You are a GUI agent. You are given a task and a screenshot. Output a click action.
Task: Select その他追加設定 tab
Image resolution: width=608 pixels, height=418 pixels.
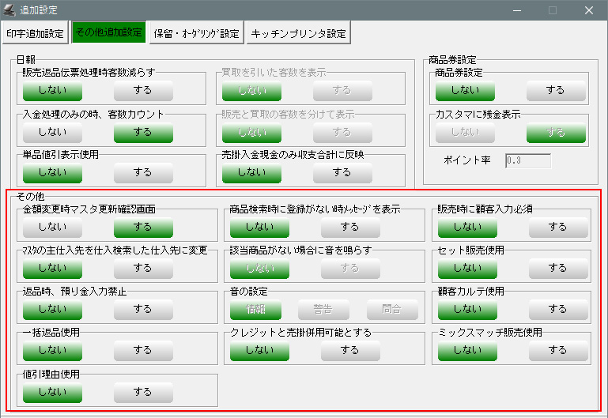point(108,33)
